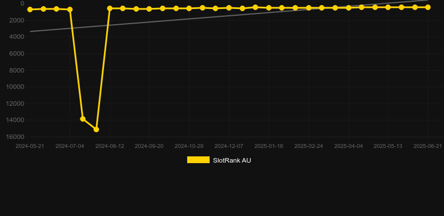Viewport: 444px width, 216px height.
Task: Select the lowest data point near 15000
Action: coord(96,129)
